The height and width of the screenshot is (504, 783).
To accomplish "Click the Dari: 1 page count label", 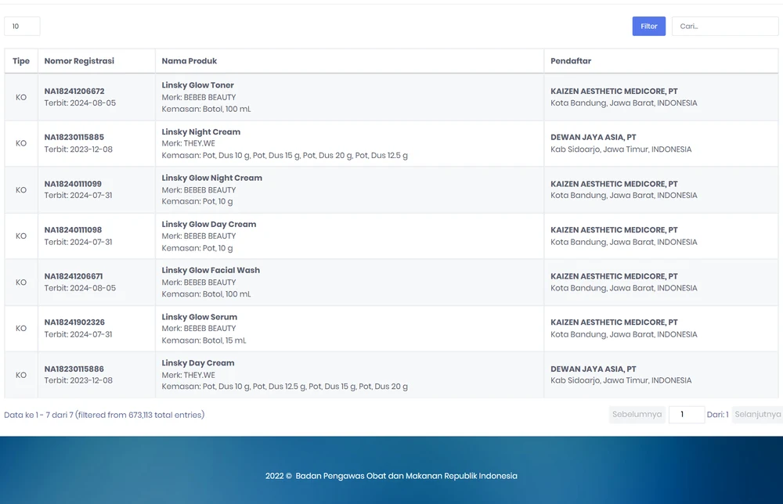I will tap(717, 415).
